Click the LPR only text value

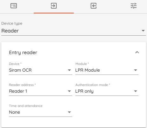tap(84, 91)
